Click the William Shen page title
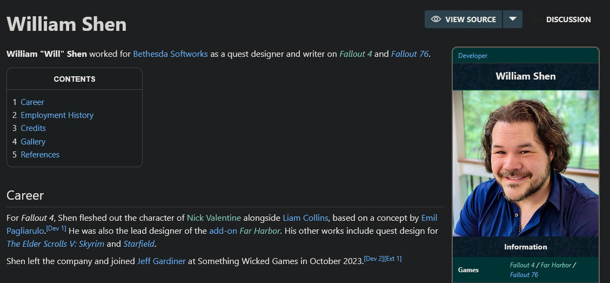This screenshot has height=283, width=610. click(66, 24)
